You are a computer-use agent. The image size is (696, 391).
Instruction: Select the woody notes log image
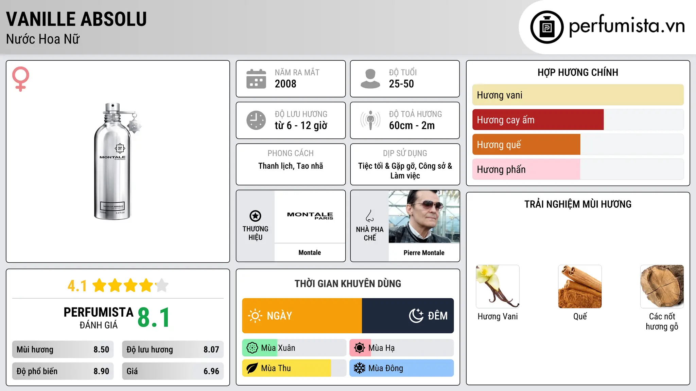pyautogui.click(x=662, y=286)
